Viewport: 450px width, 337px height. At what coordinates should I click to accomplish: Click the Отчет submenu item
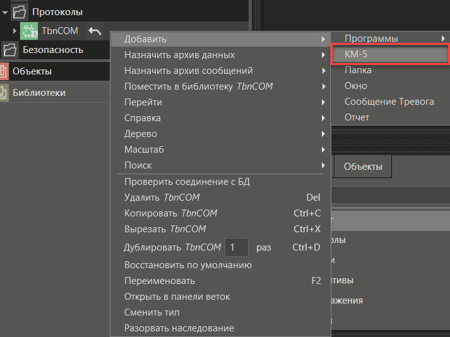[357, 117]
